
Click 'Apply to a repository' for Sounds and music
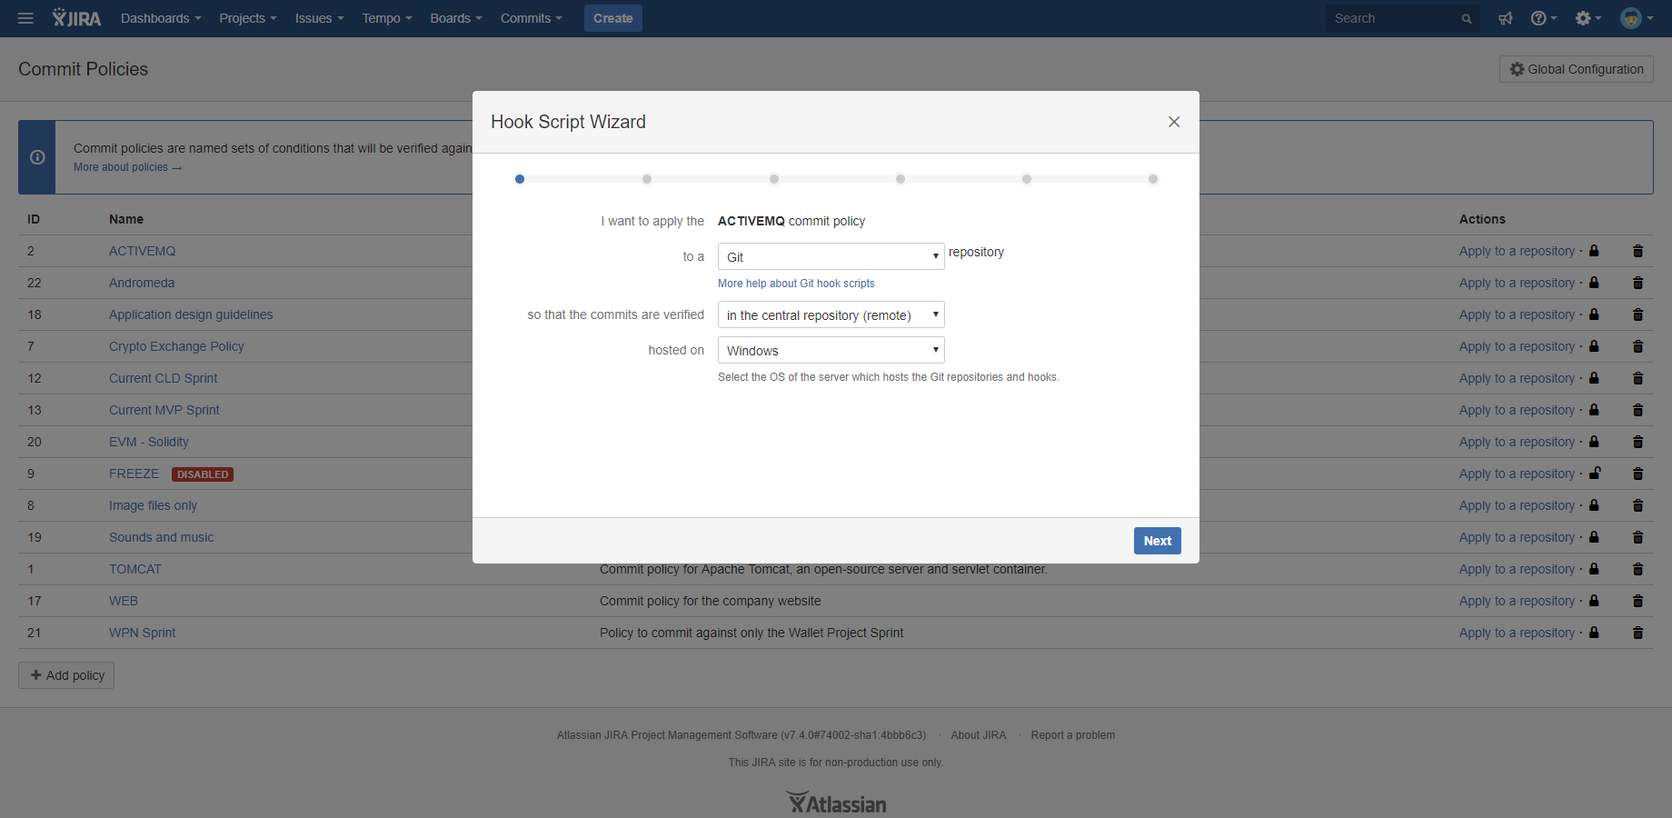1517,537
